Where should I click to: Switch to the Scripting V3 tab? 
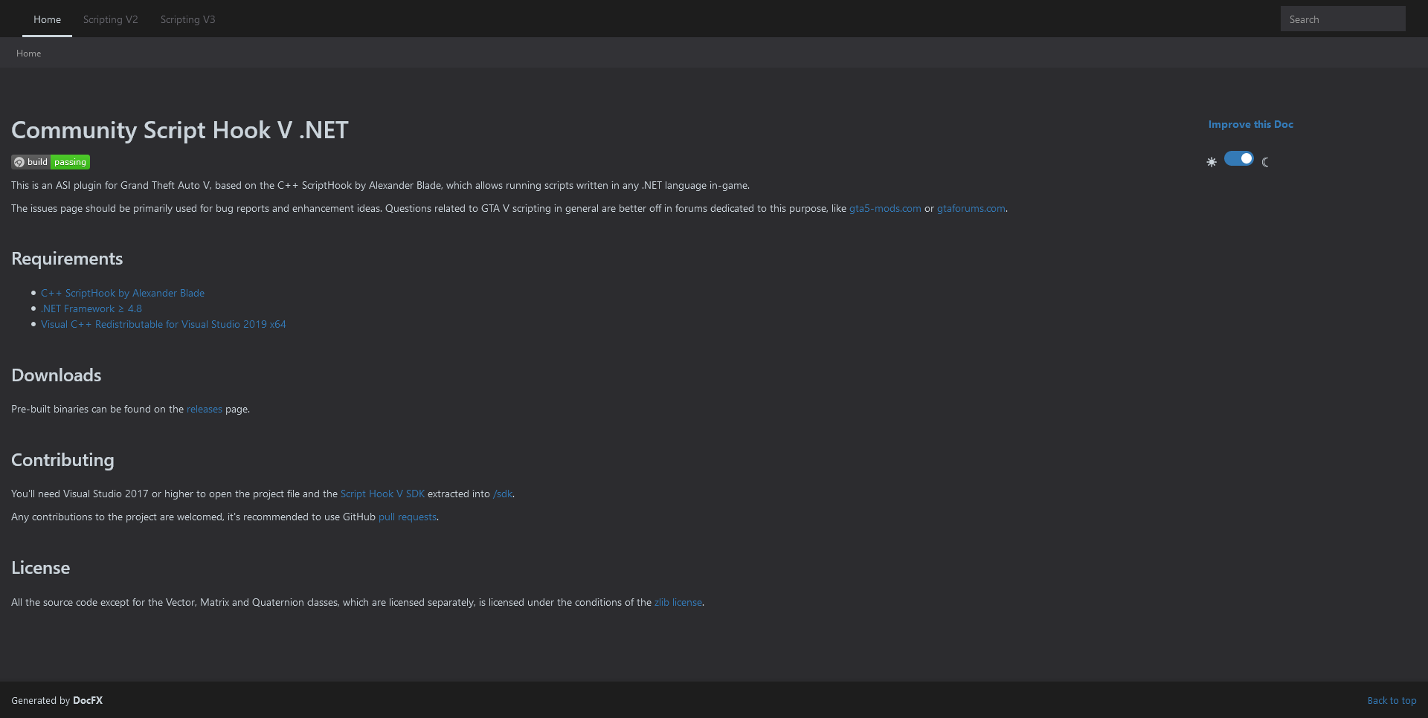point(187,19)
